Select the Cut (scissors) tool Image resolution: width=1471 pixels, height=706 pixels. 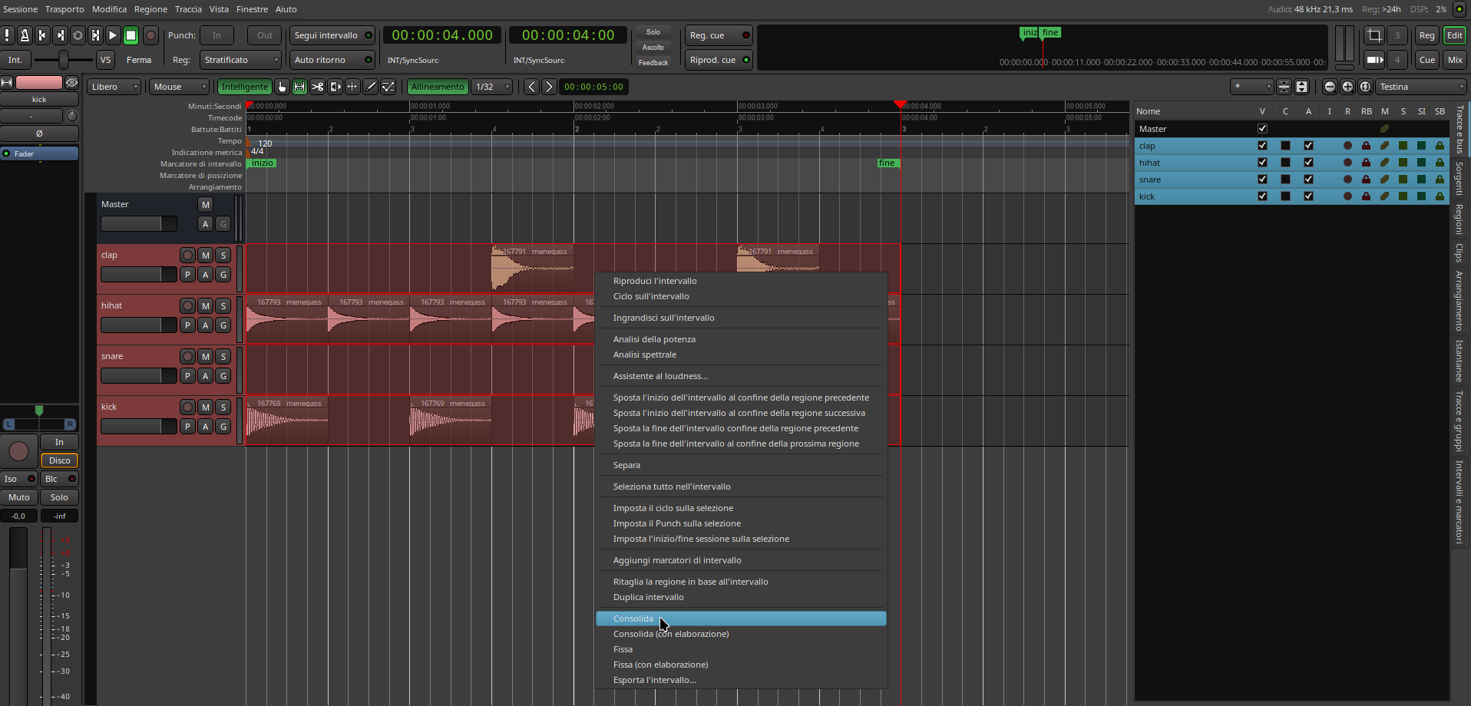coord(317,87)
